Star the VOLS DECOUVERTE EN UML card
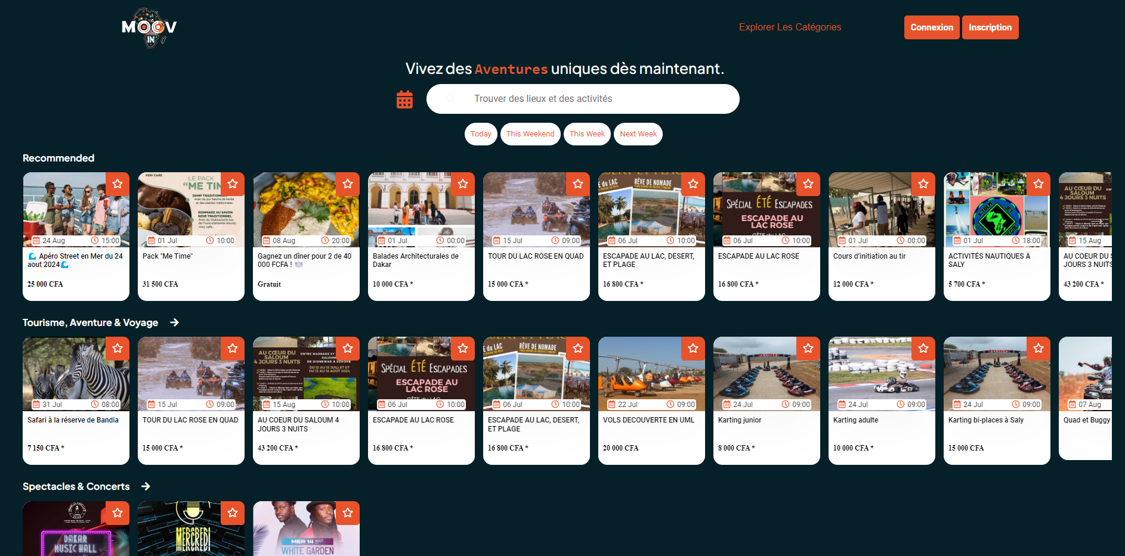 point(693,349)
